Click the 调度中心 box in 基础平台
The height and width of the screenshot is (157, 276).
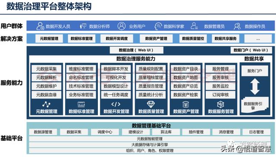105,132
